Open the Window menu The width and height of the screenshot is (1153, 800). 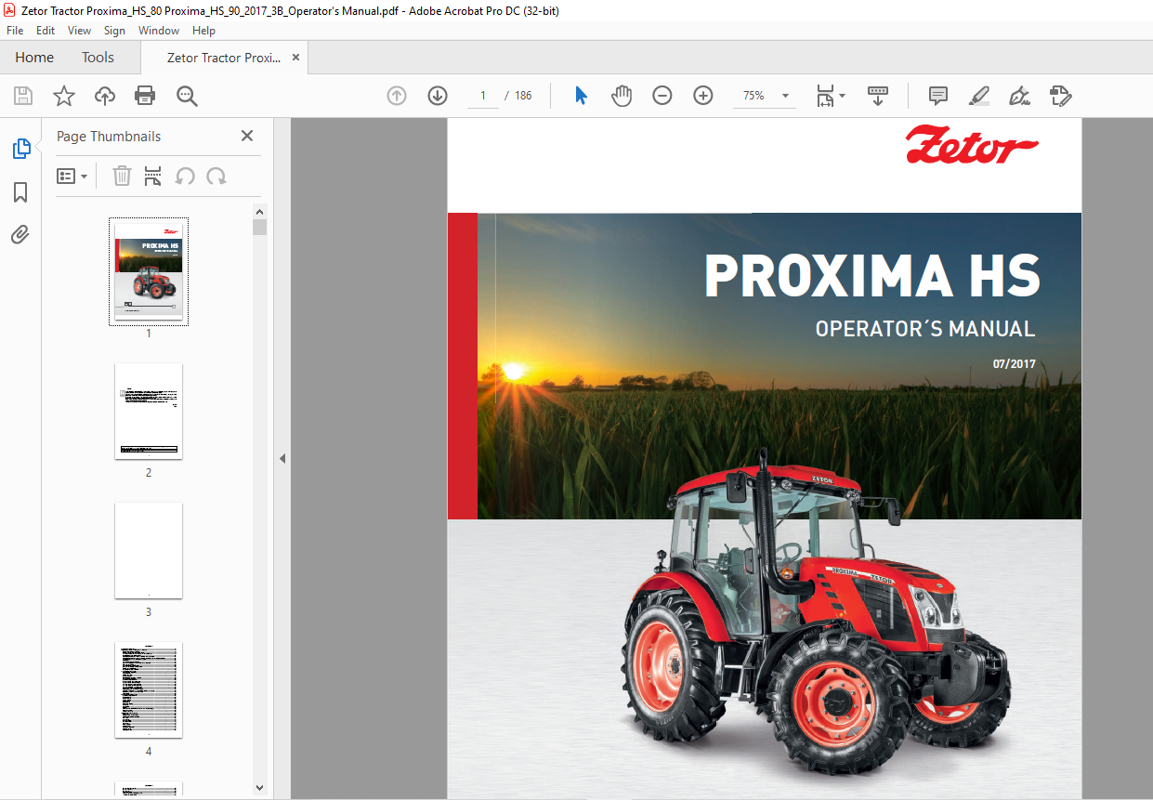coord(159,31)
